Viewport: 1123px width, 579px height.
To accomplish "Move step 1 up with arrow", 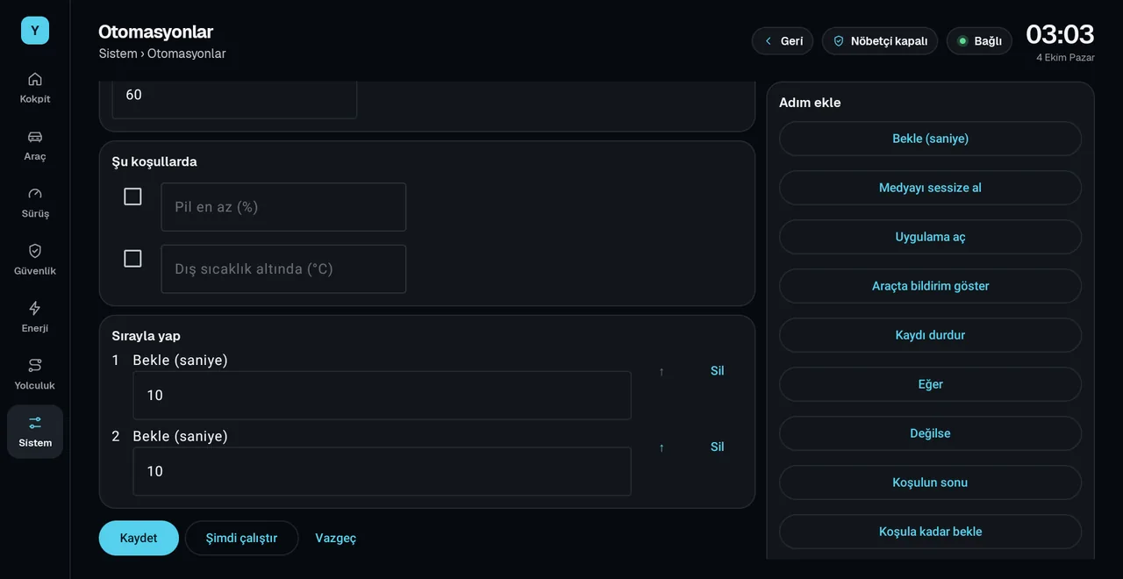I will point(662,371).
